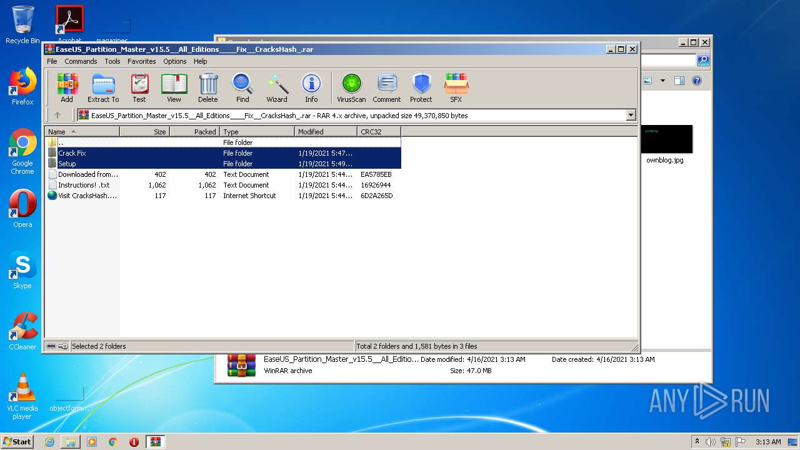Sort by the Name column header
The width and height of the screenshot is (800, 450).
point(82,132)
